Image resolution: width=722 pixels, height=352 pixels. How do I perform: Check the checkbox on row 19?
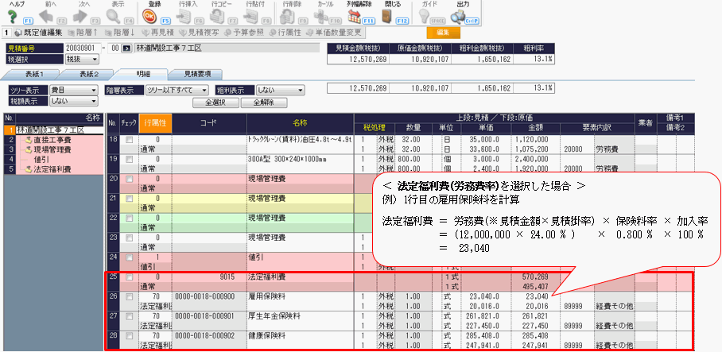(x=130, y=159)
